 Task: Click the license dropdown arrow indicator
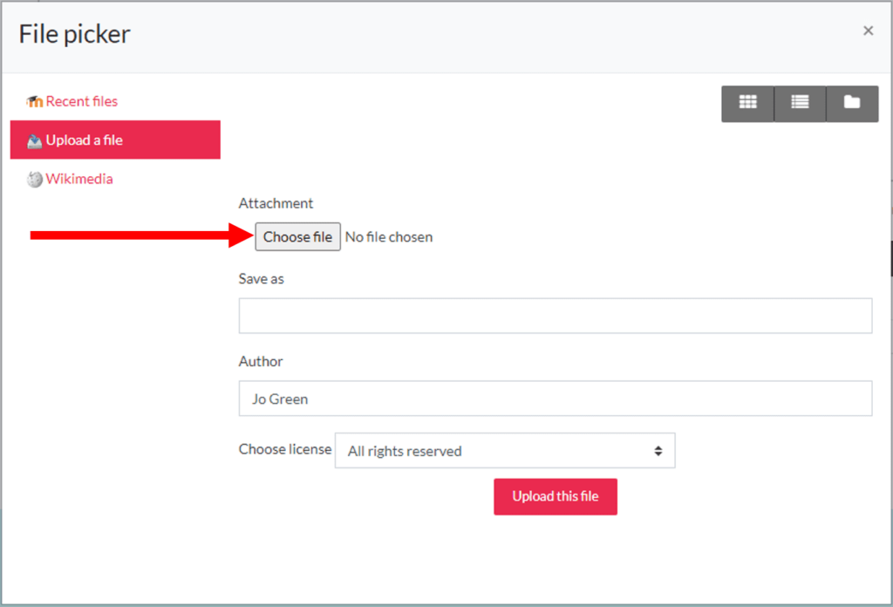tap(658, 451)
